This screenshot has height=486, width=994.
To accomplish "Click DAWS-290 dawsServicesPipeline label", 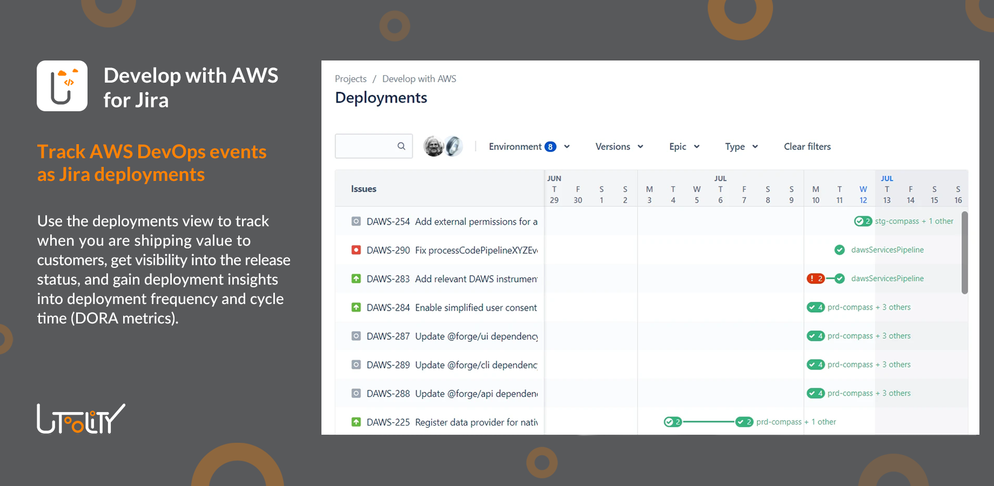I will pos(888,249).
